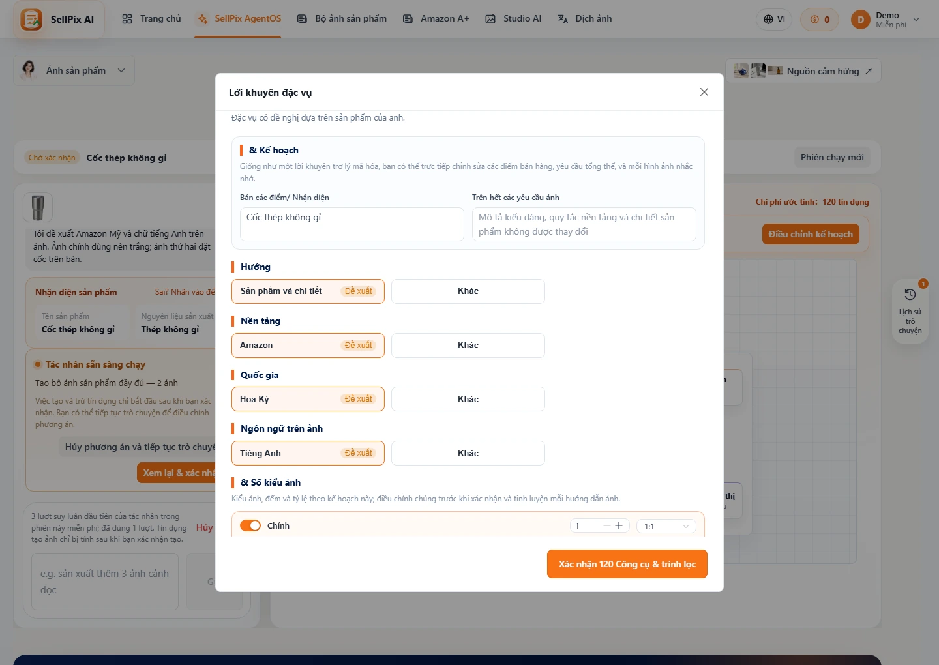Image resolution: width=939 pixels, height=665 pixels.
Task: Select Hoa Kỳ as the country
Action: click(x=308, y=399)
